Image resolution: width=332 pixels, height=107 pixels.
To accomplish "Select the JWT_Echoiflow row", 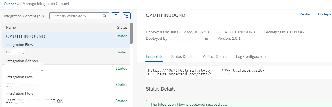I will pyautogui.click(x=66, y=89).
